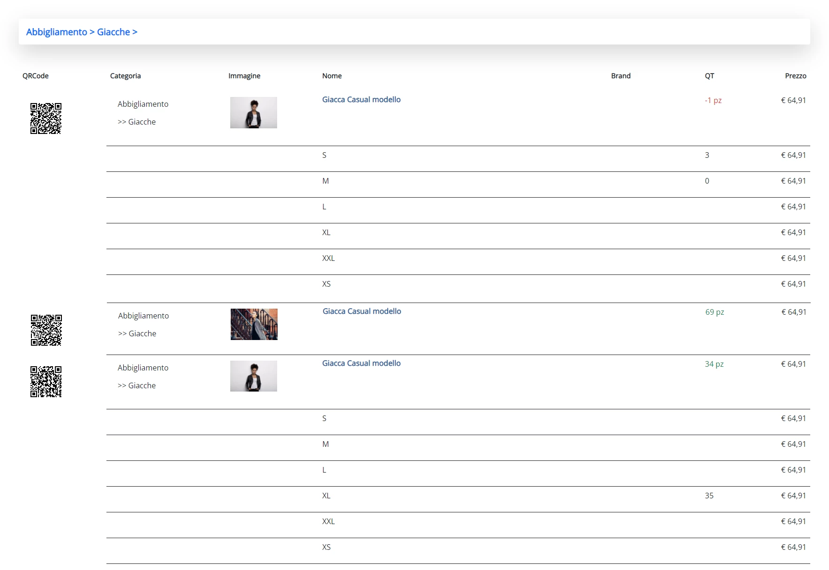Open first Giacca Casual modello product link

362,99
